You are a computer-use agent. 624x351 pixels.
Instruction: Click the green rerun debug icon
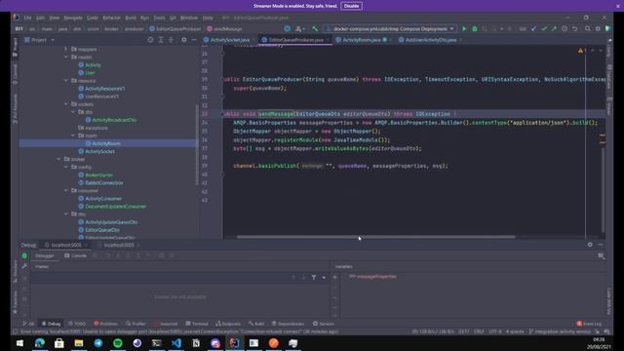click(24, 255)
